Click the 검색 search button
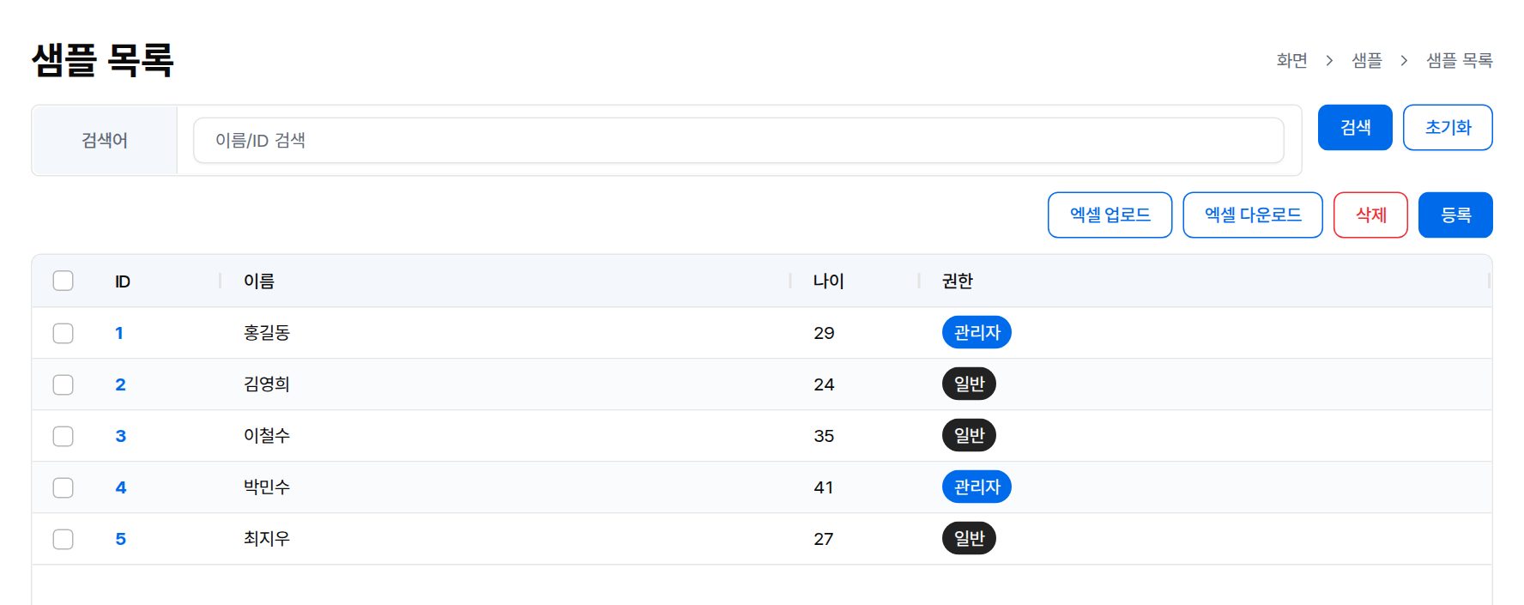The image size is (1524, 605). (1355, 127)
